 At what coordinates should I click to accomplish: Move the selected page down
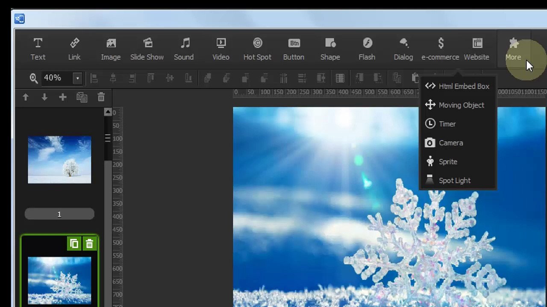(x=44, y=98)
